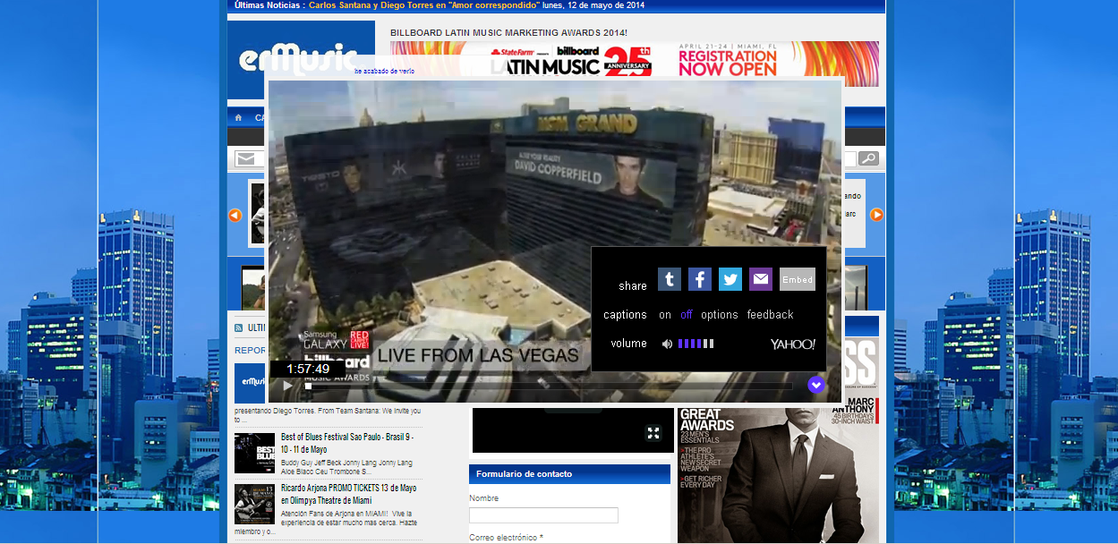Turn captions on
1118x544 pixels.
coord(665,315)
